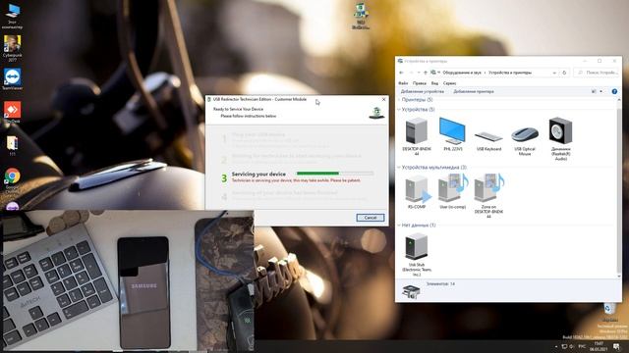Click the input language indicator in taskbar
The image size is (629, 353).
tap(582, 346)
